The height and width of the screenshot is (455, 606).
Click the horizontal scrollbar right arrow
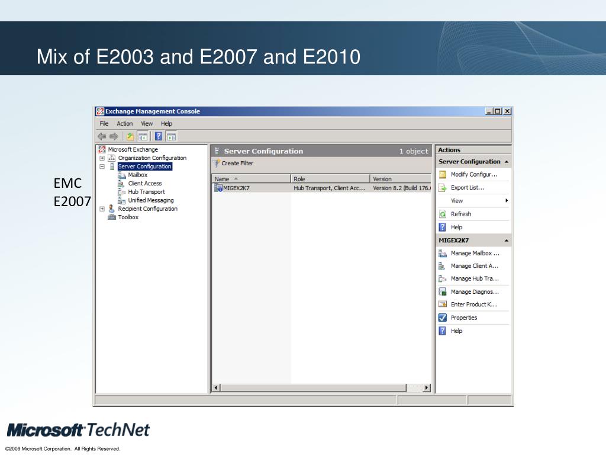coord(427,387)
